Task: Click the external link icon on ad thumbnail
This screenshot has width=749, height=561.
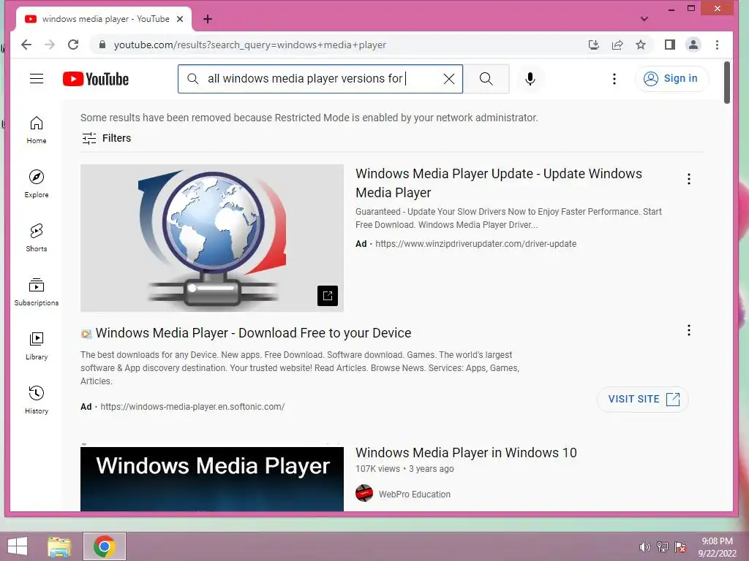Action: tap(328, 296)
